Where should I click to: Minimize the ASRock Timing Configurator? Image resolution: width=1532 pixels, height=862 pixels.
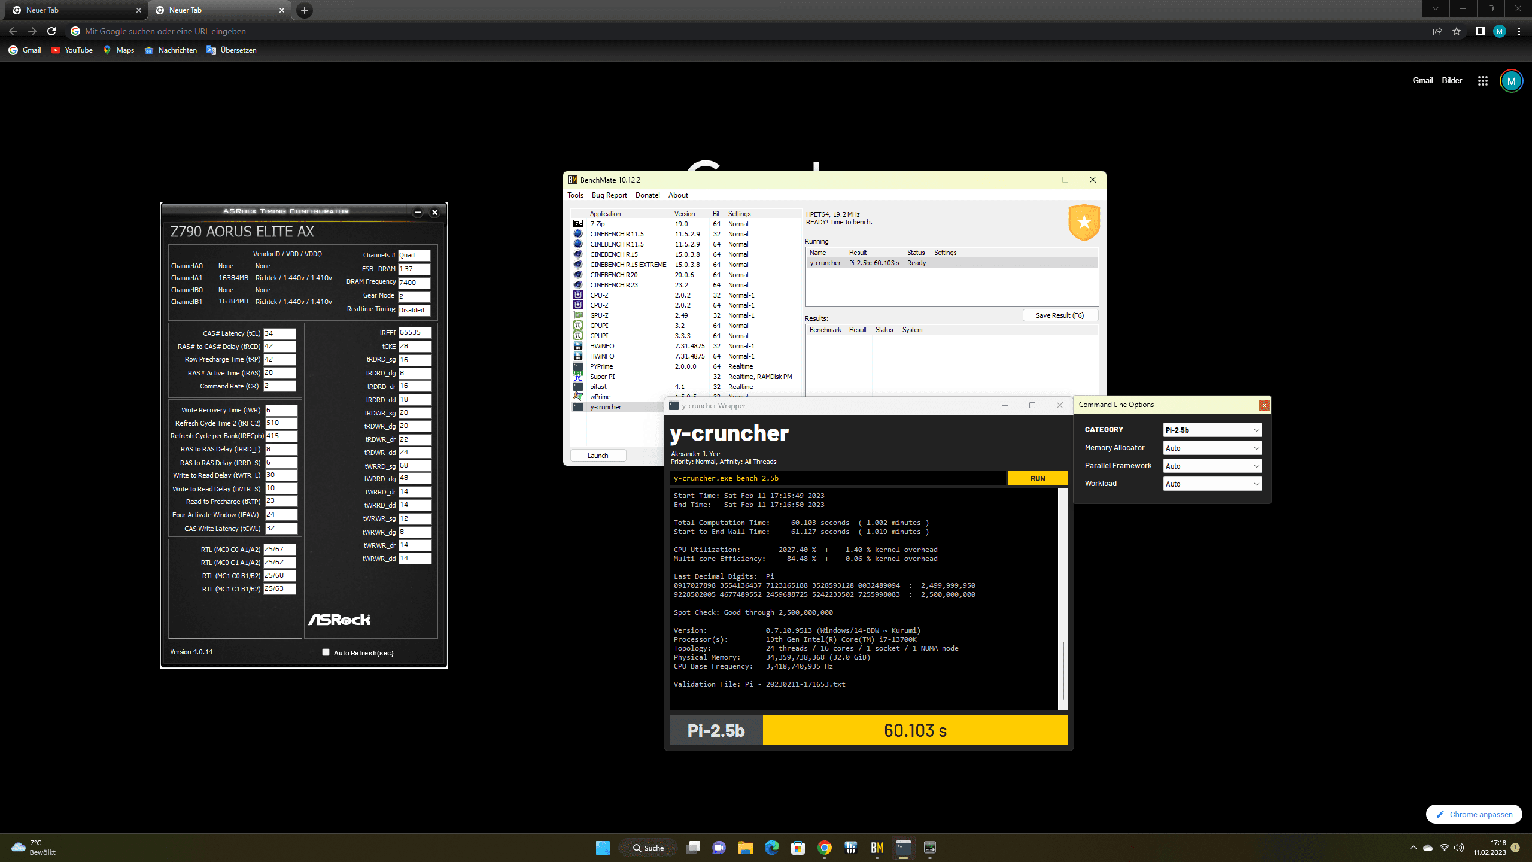(x=418, y=212)
